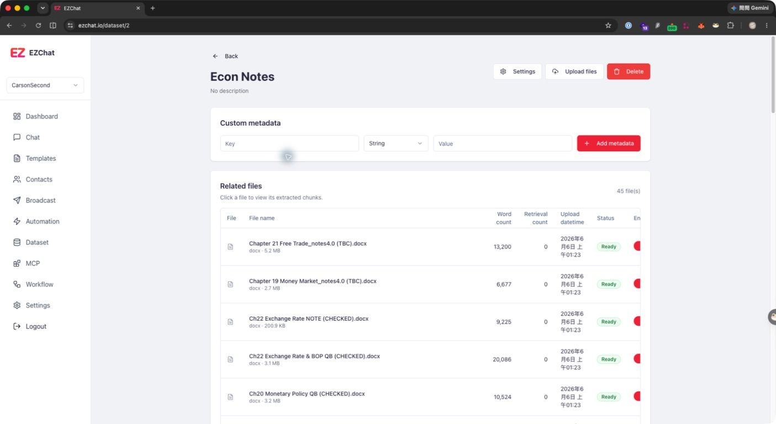Click the Back arrow link
Screen dimensions: 776x424
coord(225,56)
